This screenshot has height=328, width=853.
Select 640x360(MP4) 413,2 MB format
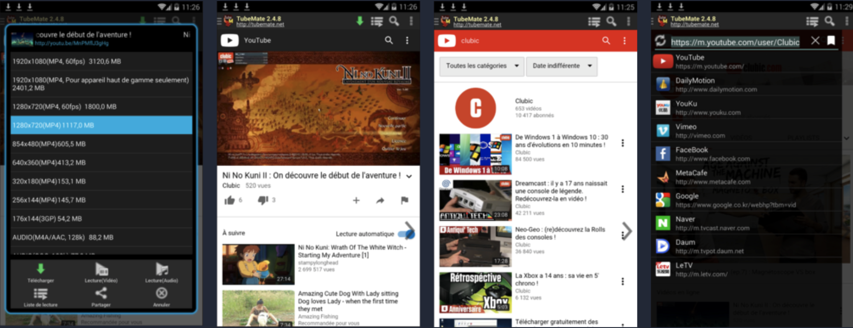pos(101,162)
